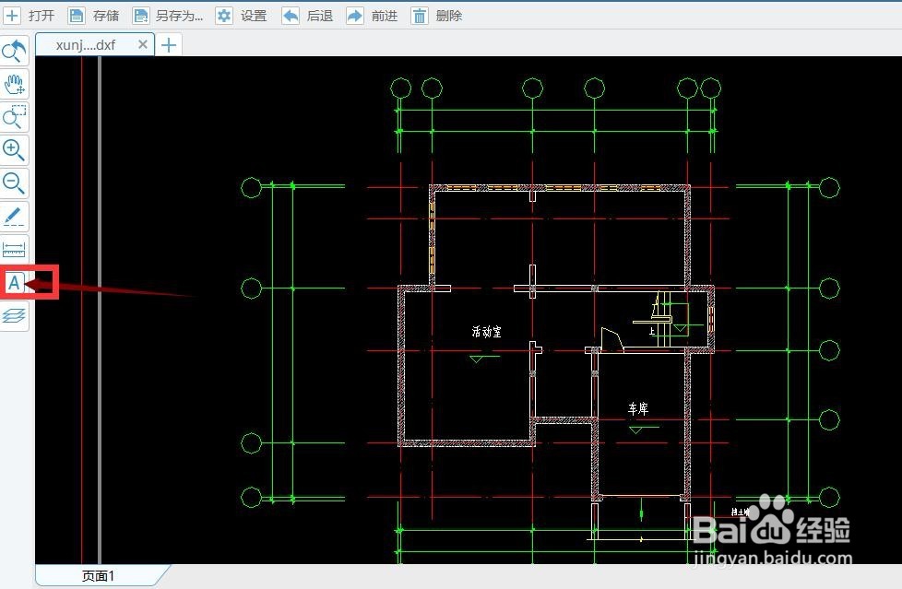This screenshot has width=902, height=589.
Task: Select the pan hand tool
Action: coord(14,84)
